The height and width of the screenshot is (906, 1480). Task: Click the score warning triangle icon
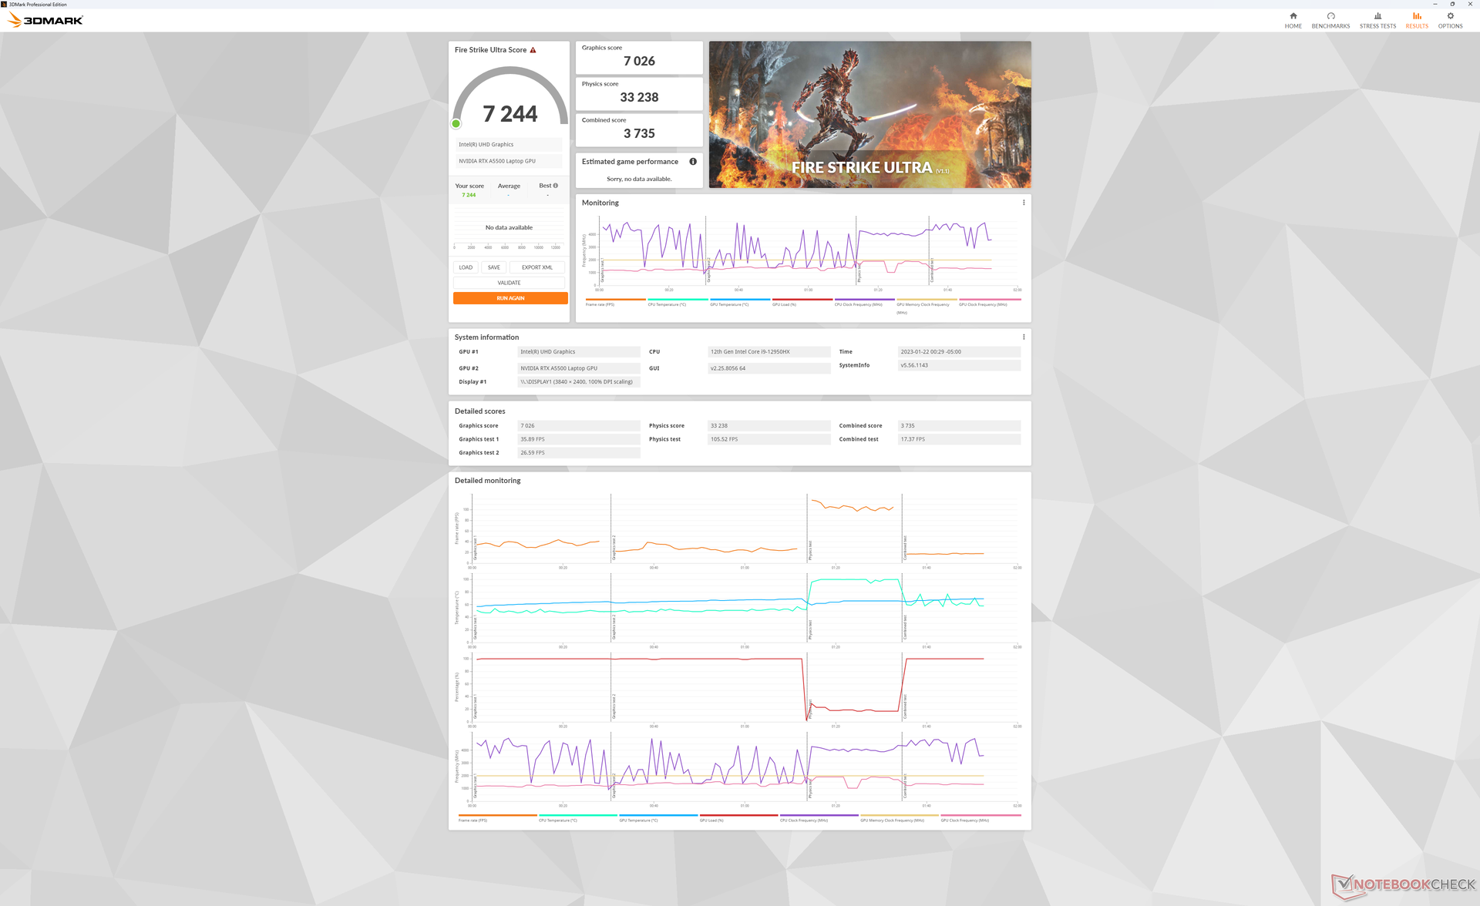[x=533, y=50]
